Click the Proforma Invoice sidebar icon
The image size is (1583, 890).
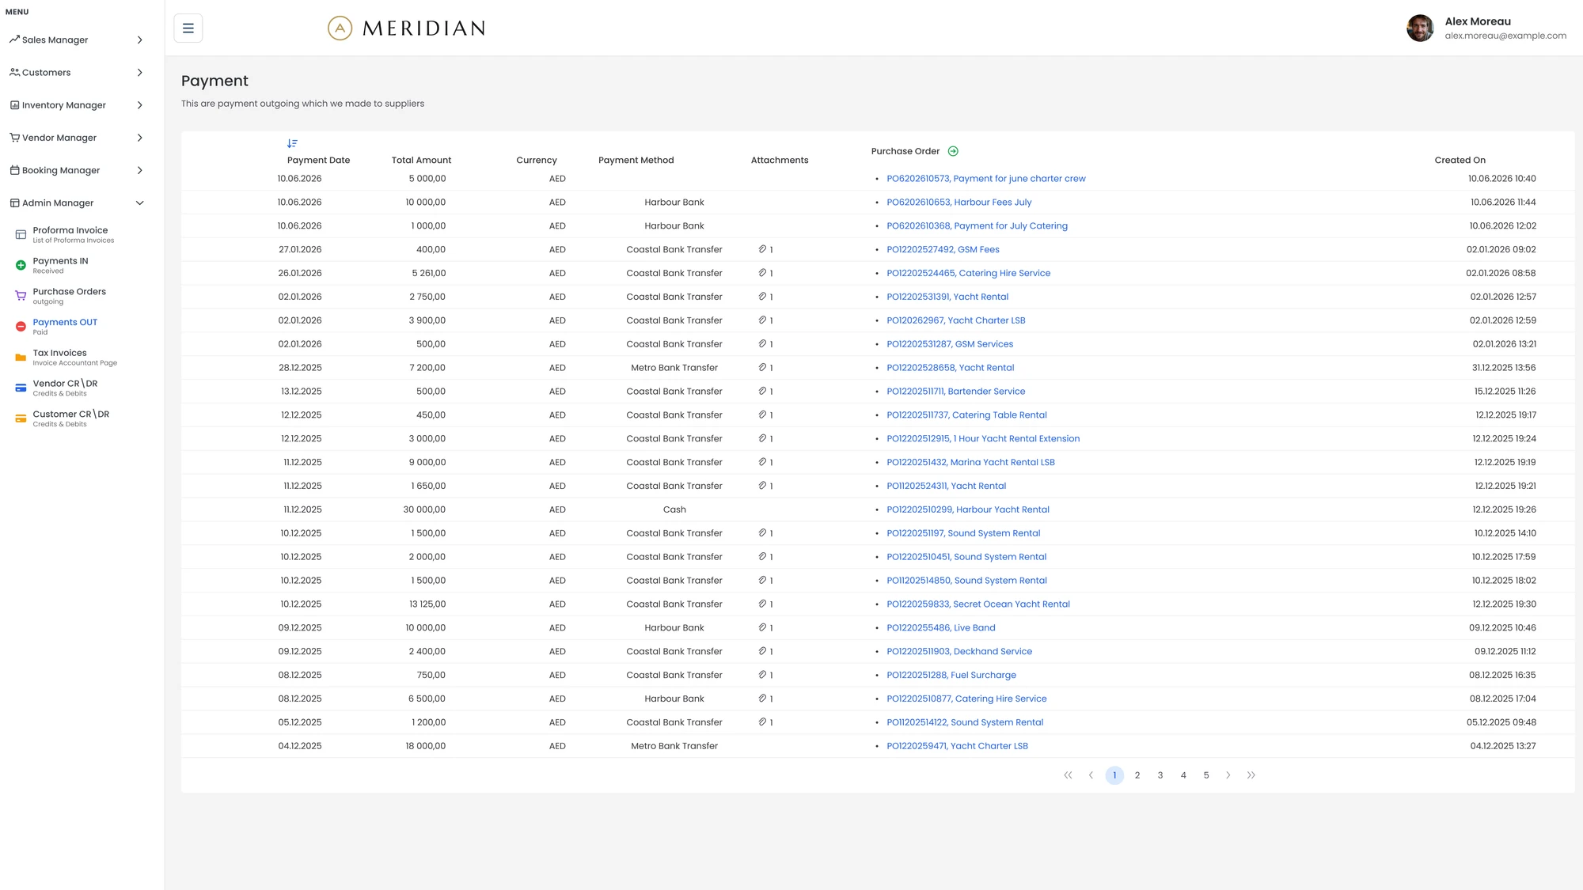click(21, 234)
